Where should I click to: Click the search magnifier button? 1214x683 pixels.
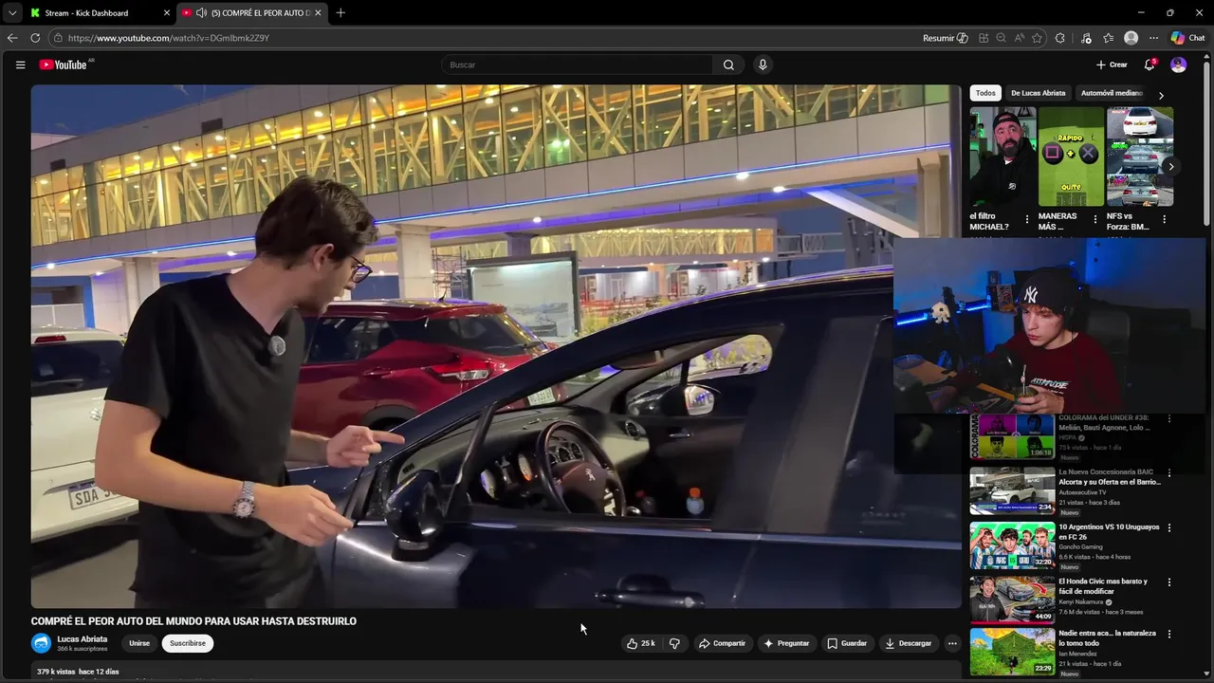tap(728, 65)
